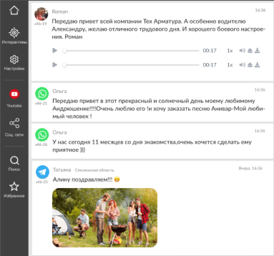Open Соц. сети share section

[x=14, y=127]
